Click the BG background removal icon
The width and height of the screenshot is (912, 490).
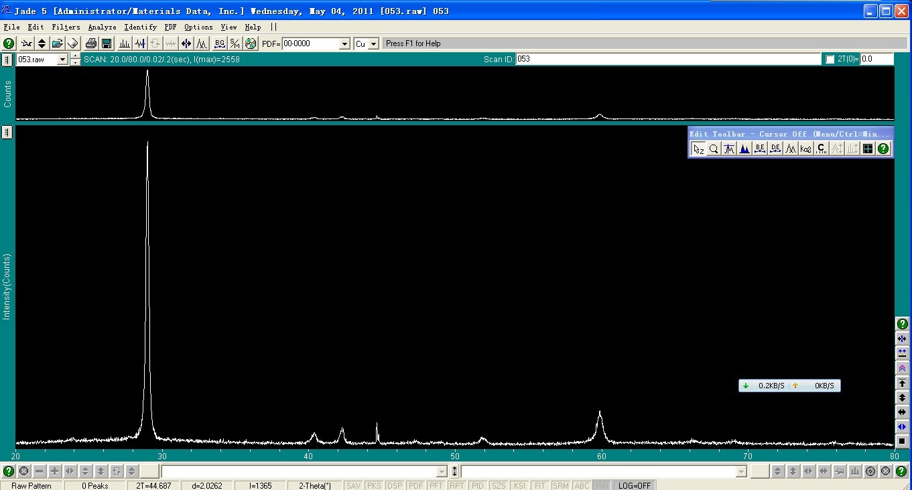point(220,44)
